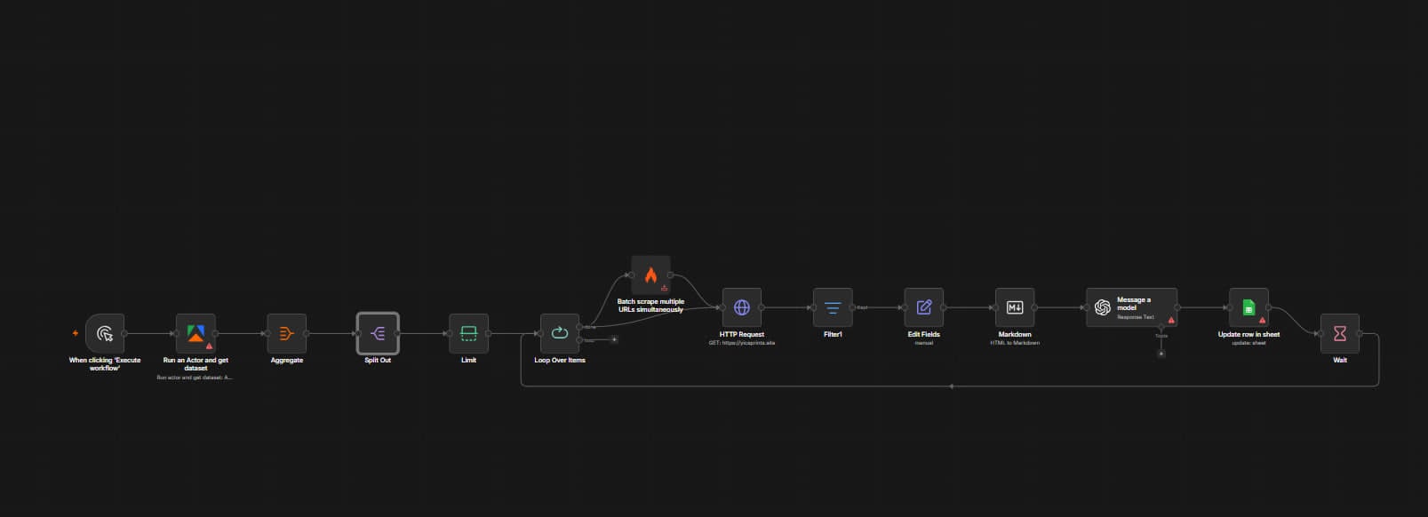Click the warning triangle on the Apify node

coord(210,346)
